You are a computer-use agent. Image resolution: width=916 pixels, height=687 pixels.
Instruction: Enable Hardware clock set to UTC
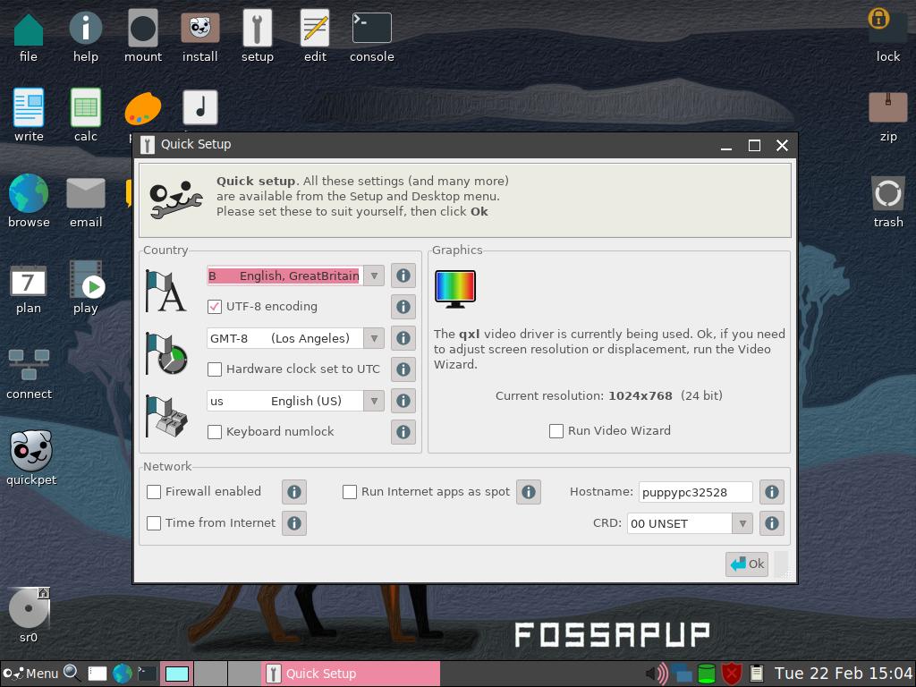click(215, 369)
